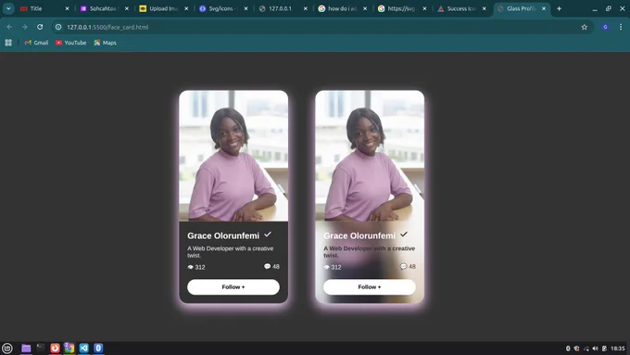This screenshot has height=355, width=630.
Task: Click the network tray icon
Action: pyautogui.click(x=586, y=349)
